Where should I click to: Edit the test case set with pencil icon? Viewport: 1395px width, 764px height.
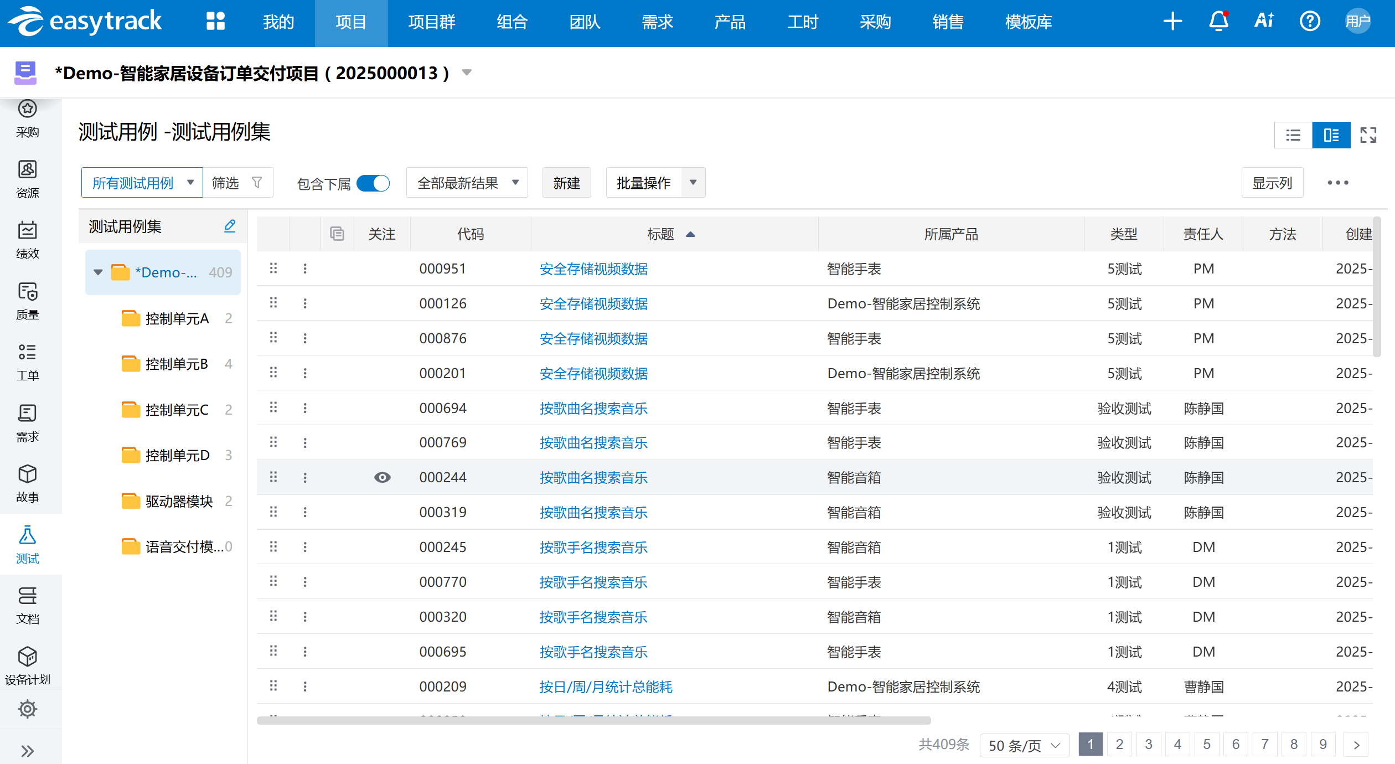click(230, 226)
